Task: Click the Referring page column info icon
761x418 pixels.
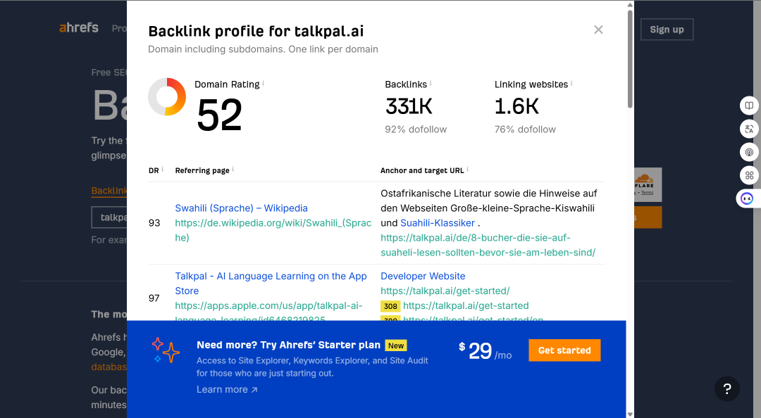Action: pos(233,169)
